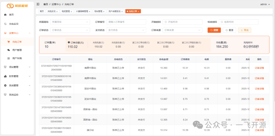Screen dimensions: 275x136
Task: Open the 所属场站 dropdown
Action: point(70,22)
